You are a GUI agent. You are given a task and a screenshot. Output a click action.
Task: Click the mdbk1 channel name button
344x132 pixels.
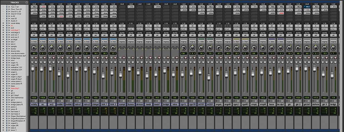tap(60, 105)
